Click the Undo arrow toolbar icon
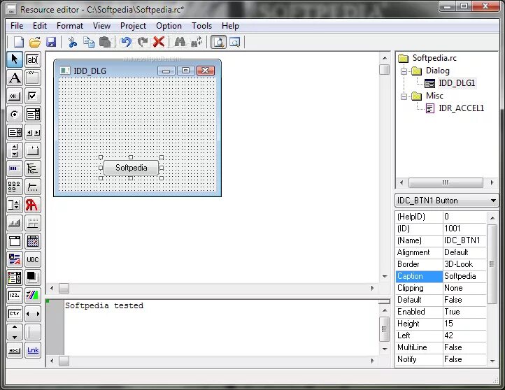This screenshot has width=505, height=390. (x=126, y=42)
